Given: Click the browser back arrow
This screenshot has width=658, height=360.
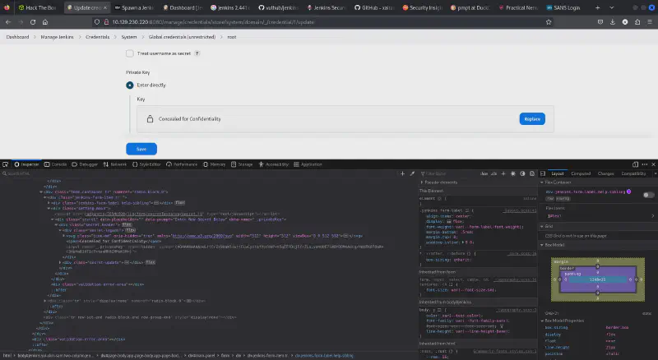Looking at the screenshot, I should click(8, 21).
